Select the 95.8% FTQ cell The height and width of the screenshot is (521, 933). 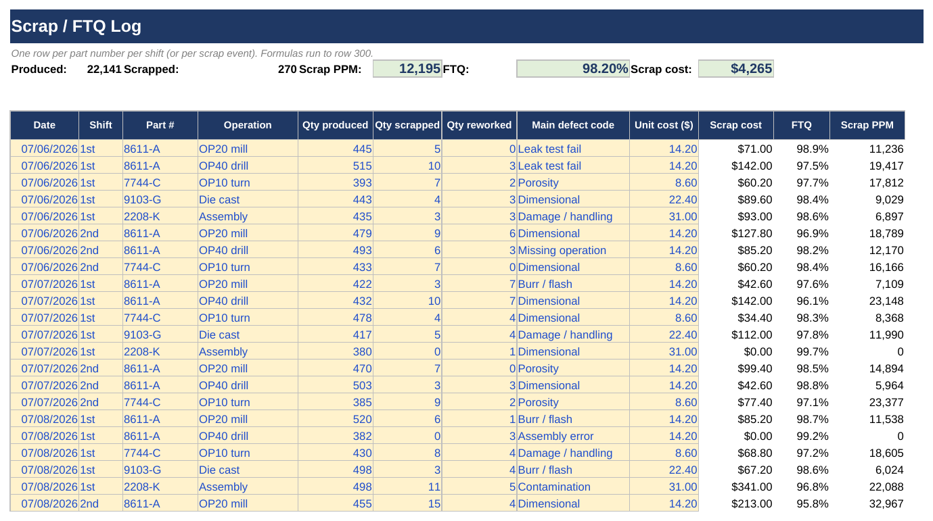pos(802,503)
